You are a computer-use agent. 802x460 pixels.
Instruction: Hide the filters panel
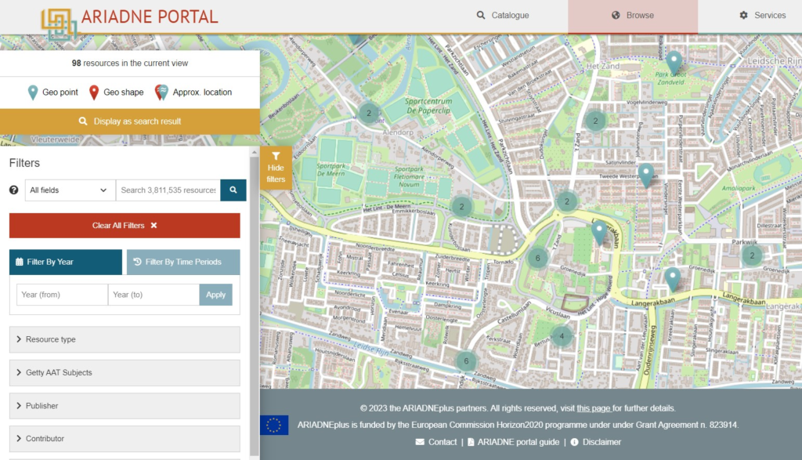pyautogui.click(x=276, y=167)
